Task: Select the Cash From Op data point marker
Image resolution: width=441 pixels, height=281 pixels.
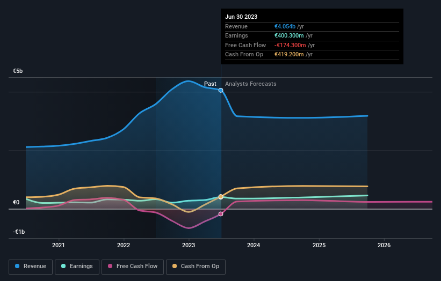Action: click(x=221, y=197)
